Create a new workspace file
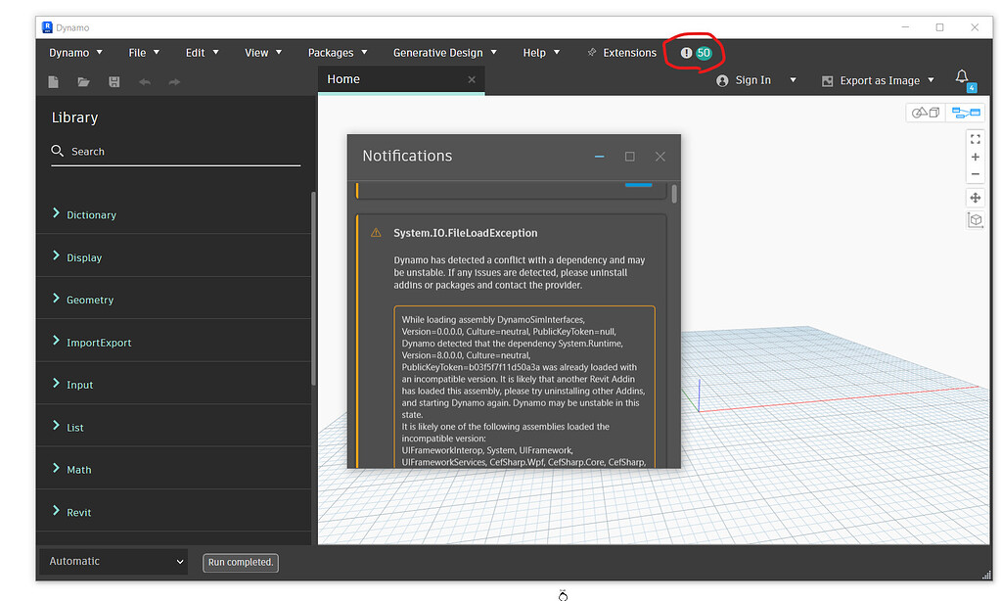Screen dimensions: 1001x601 (x=52, y=82)
